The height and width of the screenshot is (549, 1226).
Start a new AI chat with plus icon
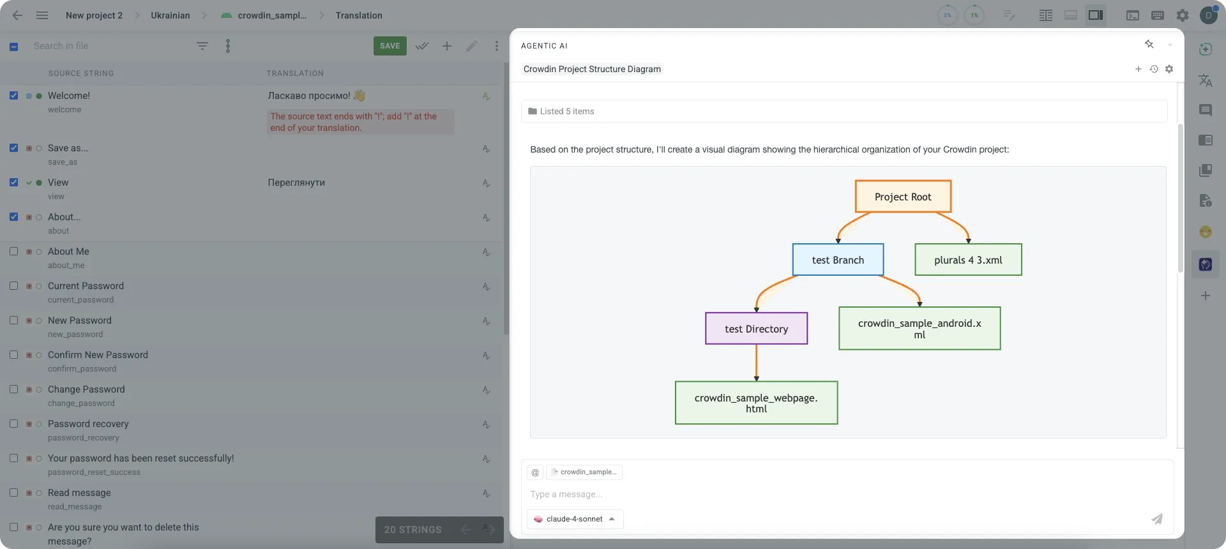[x=1138, y=69]
